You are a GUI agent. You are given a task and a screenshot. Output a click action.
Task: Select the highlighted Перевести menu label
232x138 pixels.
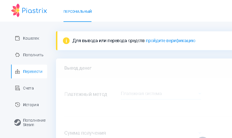pos(33,71)
